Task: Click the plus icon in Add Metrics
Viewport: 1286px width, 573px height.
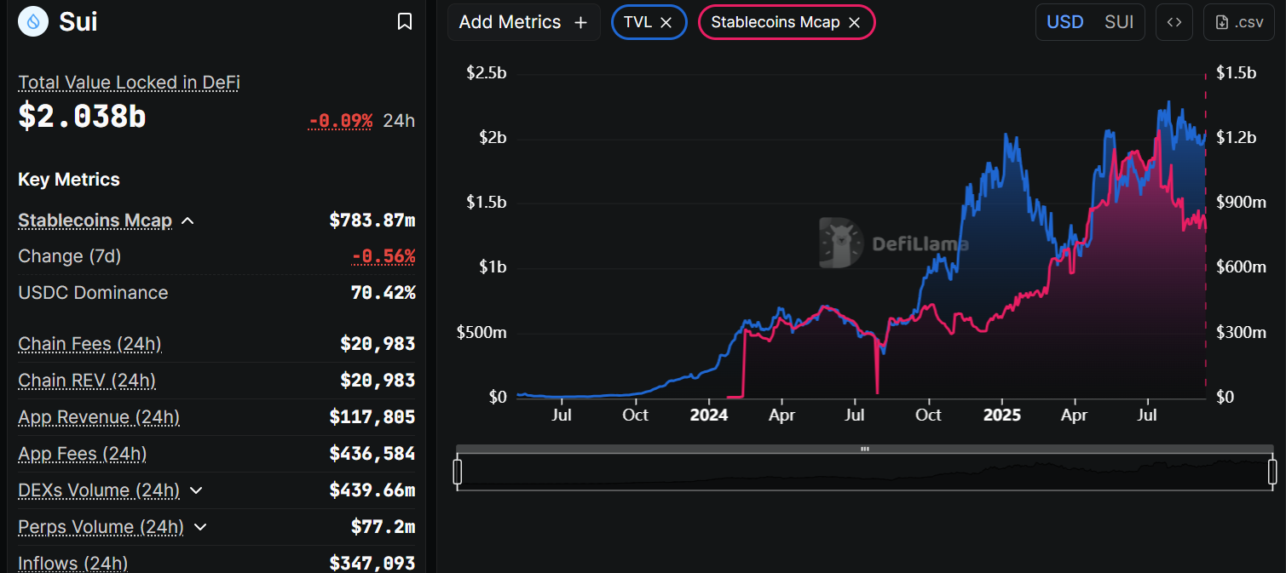Action: [580, 23]
